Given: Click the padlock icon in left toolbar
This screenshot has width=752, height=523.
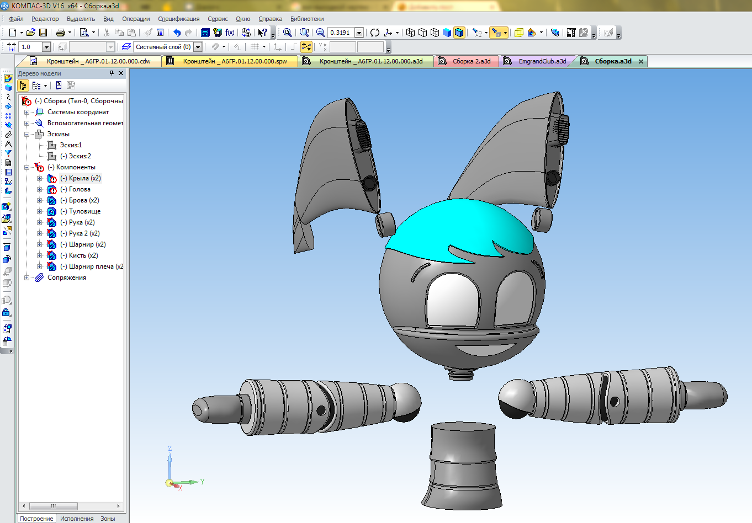Looking at the screenshot, I should click(x=7, y=313).
